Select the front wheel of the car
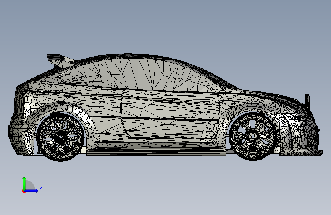Screen dimensions: 331x215 pyautogui.click(x=252, y=136)
